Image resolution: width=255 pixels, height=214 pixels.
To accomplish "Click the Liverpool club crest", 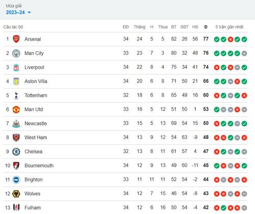I will tap(16, 67).
